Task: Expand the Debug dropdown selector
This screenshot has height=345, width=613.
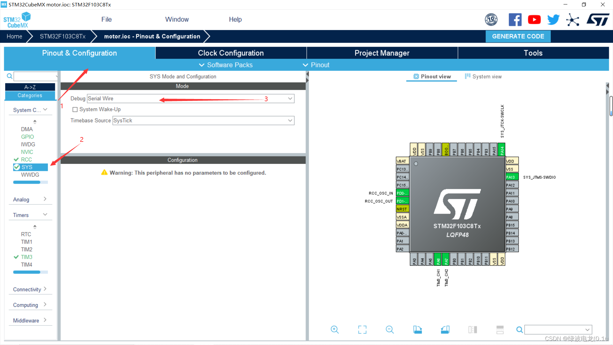Action: [x=291, y=99]
